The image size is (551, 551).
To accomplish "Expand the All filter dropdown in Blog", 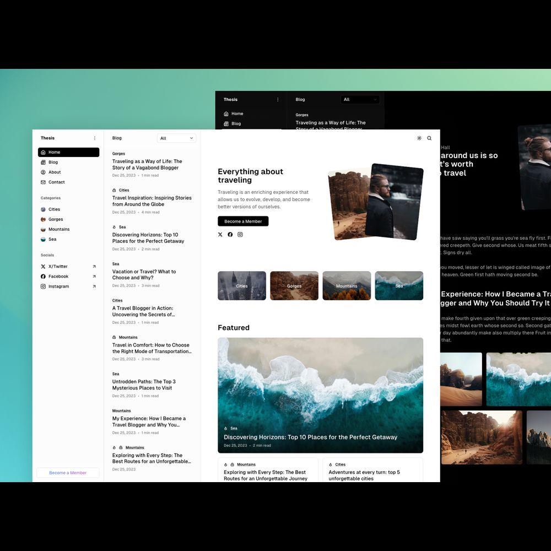I will point(177,138).
